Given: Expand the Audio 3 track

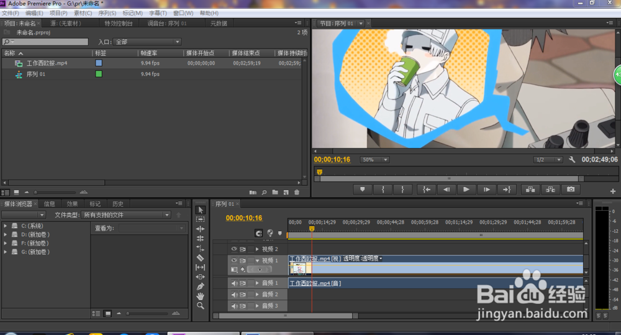Looking at the screenshot, I should pyautogui.click(x=257, y=306).
